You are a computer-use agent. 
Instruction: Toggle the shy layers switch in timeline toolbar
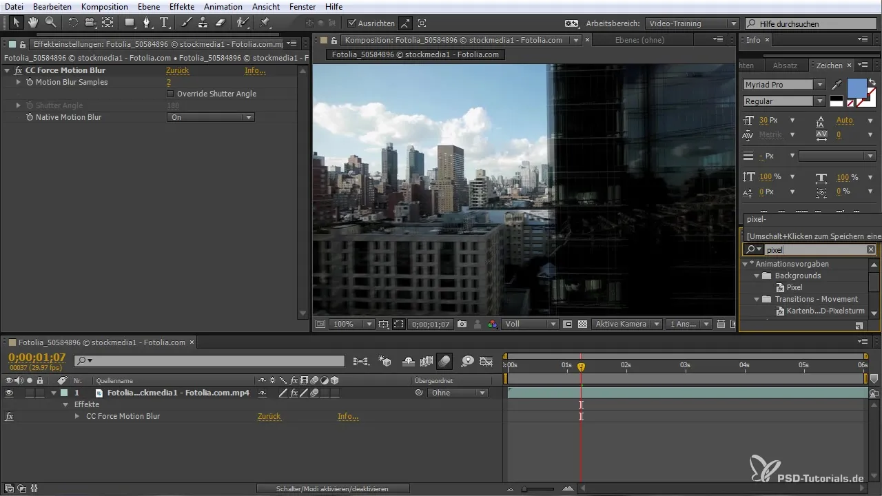pos(407,361)
